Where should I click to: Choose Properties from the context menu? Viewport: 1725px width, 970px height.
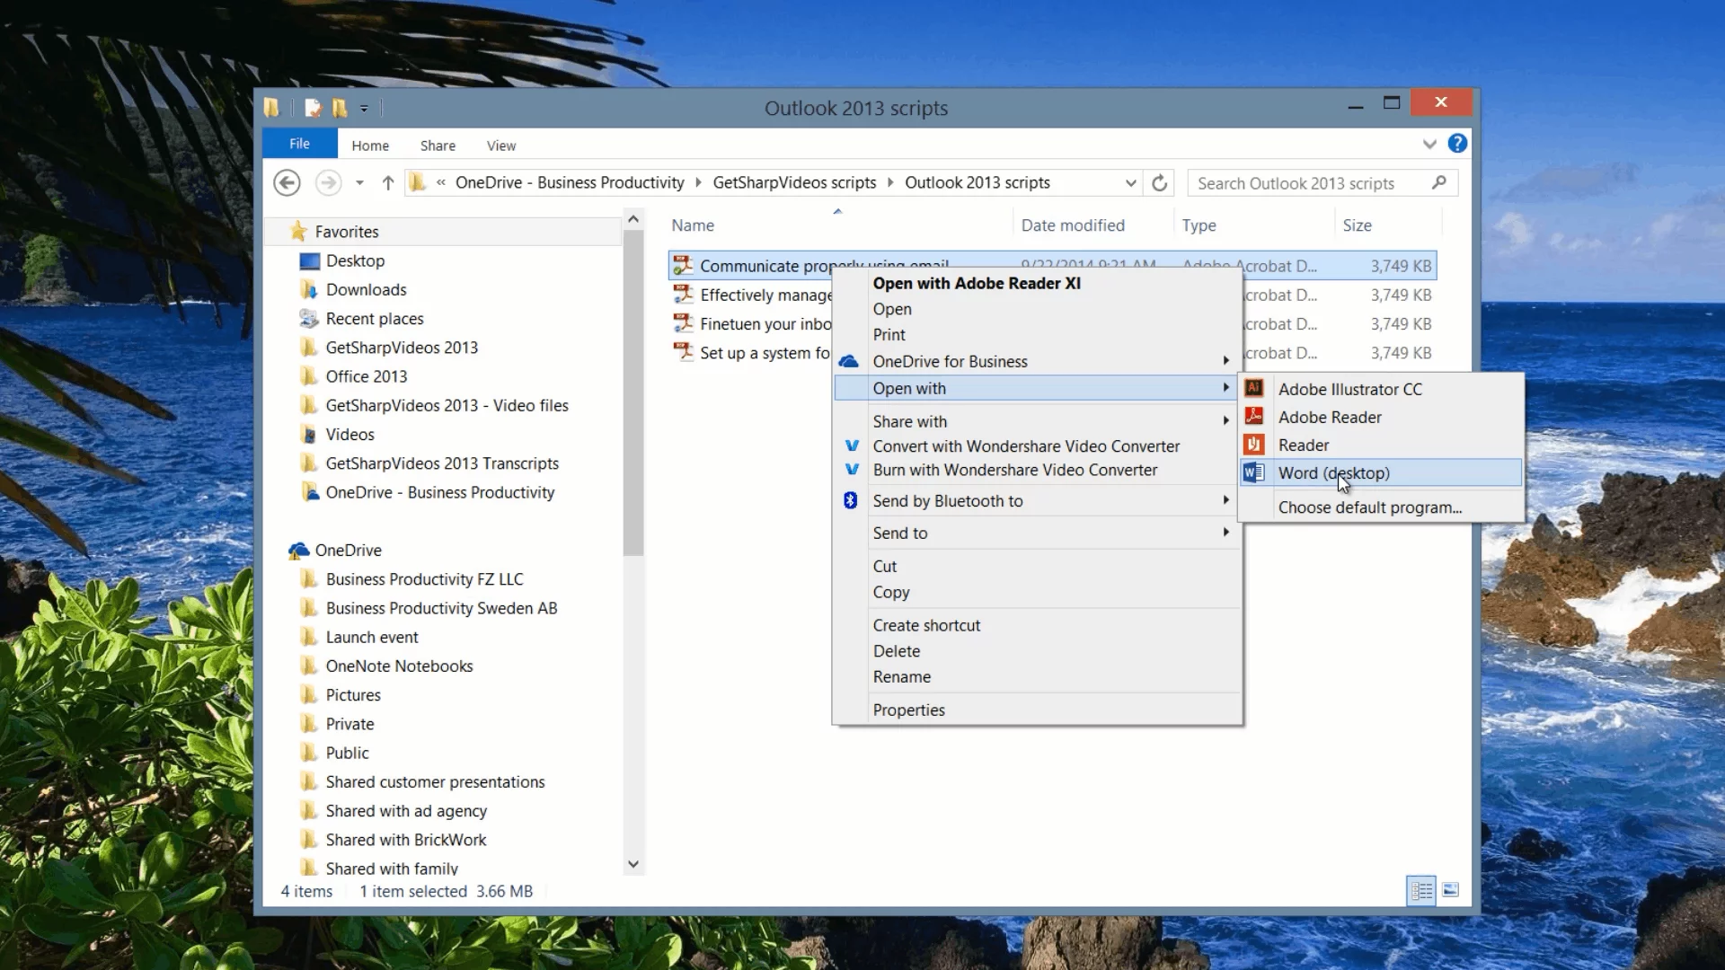908,710
